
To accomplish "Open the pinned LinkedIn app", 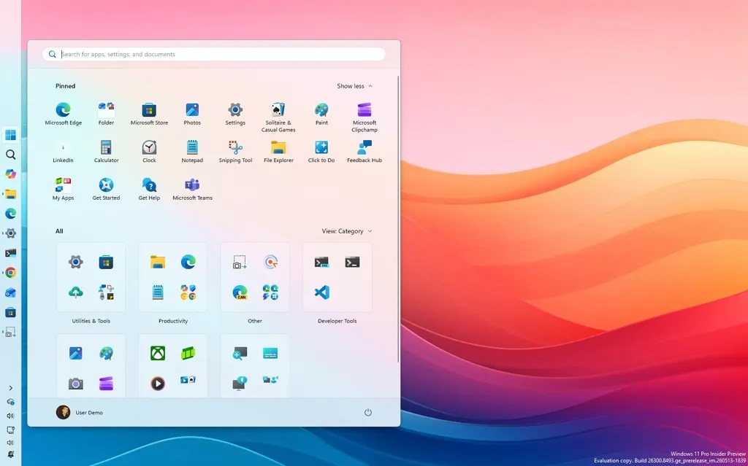I will coord(63,152).
